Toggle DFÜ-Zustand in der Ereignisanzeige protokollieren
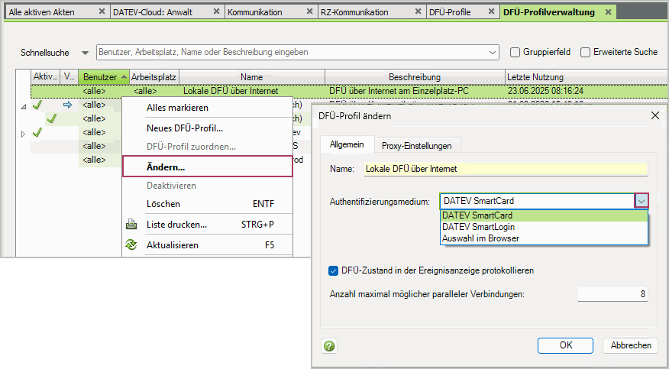The width and height of the screenshot is (669, 369). 333,270
